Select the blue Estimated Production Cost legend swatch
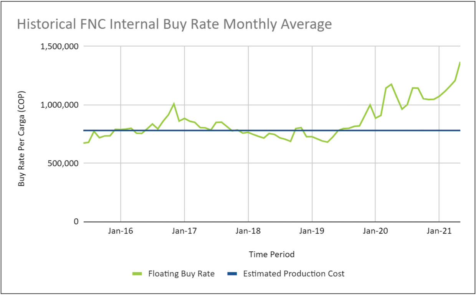Image resolution: width=476 pixels, height=295 pixels. (x=232, y=274)
